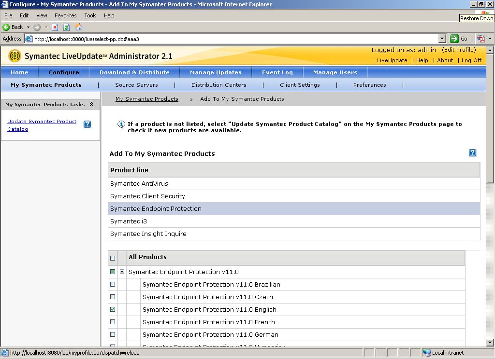Click the Symantec LiveUpdate Administrator logo icon
The height and width of the screenshot is (359, 495).
click(15, 55)
